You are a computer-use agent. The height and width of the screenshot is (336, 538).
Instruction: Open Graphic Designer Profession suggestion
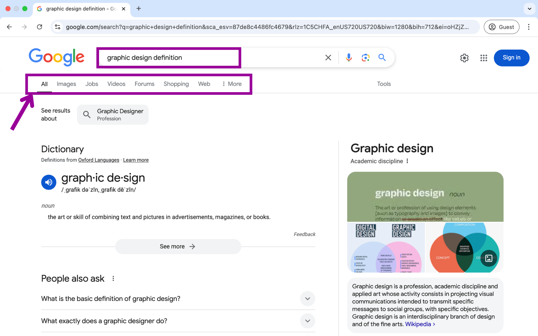click(x=113, y=115)
